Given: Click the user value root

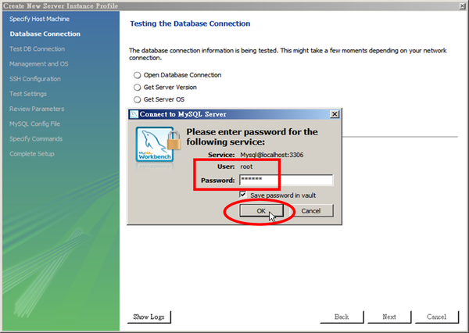Looking at the screenshot, I should (246, 166).
